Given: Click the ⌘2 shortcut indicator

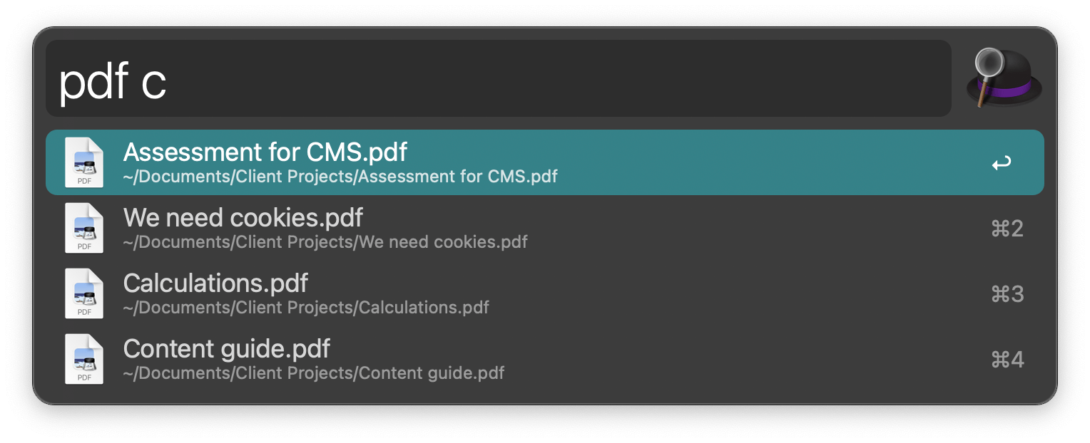Looking at the screenshot, I should [x=1007, y=228].
